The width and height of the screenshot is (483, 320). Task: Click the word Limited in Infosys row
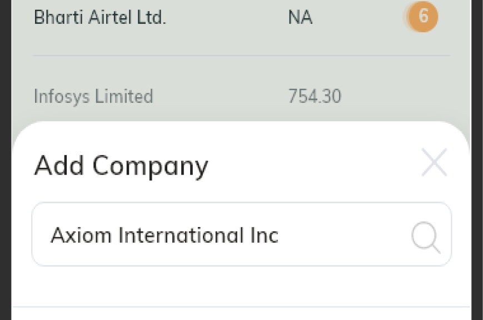[x=124, y=96]
